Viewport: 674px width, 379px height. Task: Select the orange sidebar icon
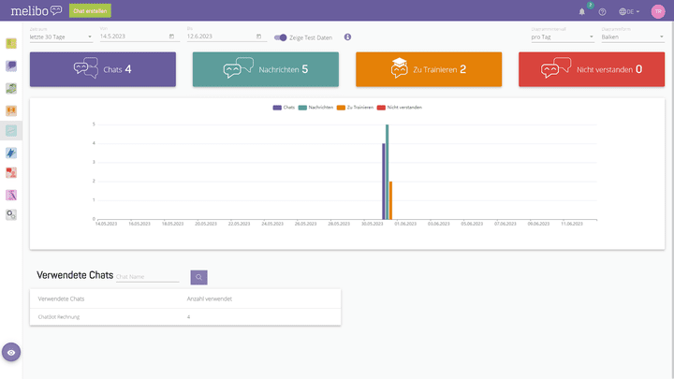(11, 109)
